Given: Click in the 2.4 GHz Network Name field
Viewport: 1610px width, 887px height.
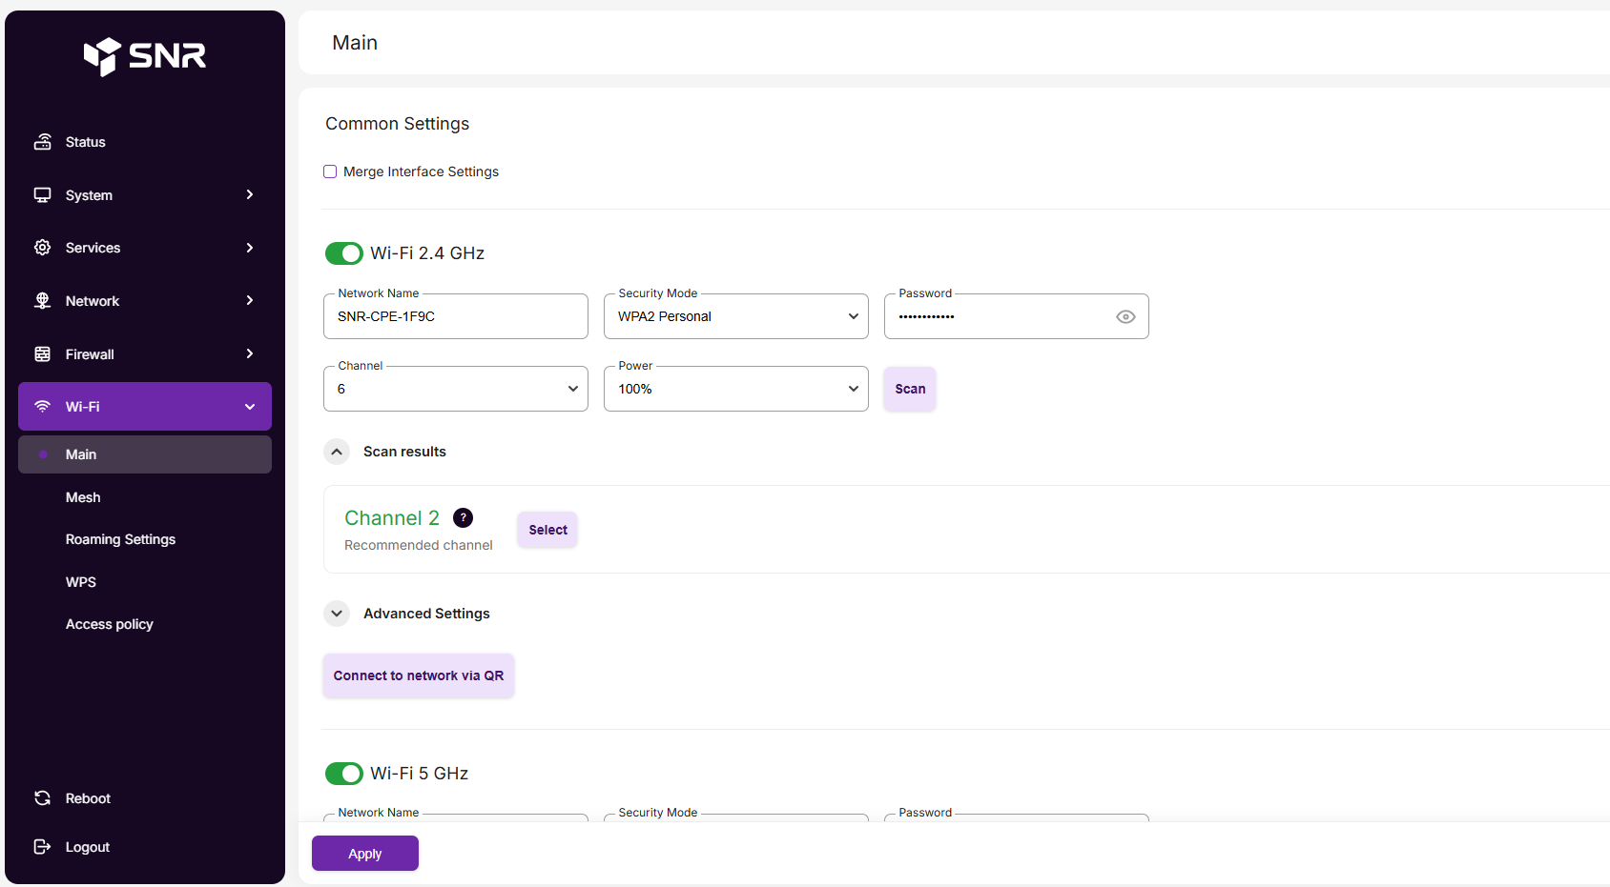Looking at the screenshot, I should click(455, 316).
